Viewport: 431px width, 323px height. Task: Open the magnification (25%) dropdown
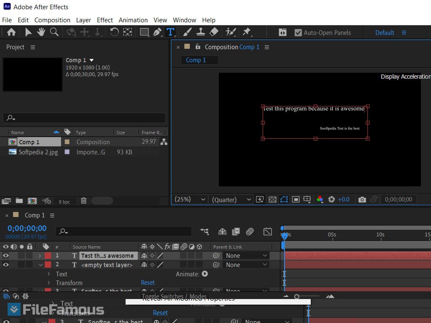190,199
